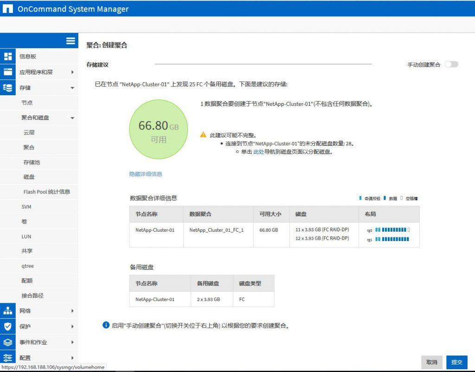Image resolution: width=475 pixels, height=372 pixels.
Task: Select qtree in the sidebar
Action: (27, 266)
